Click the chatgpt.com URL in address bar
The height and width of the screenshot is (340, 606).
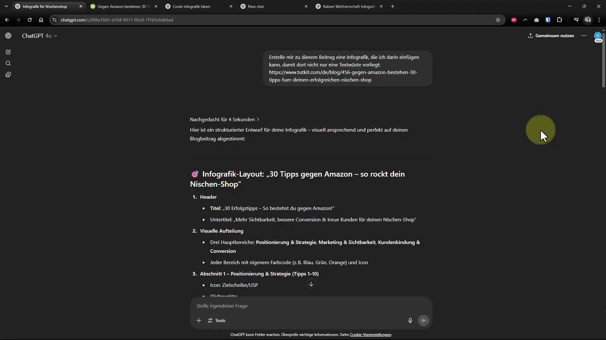point(117,20)
